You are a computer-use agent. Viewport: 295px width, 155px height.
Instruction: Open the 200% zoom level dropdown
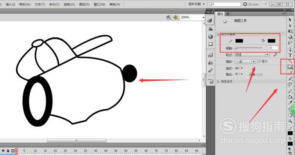204,17
